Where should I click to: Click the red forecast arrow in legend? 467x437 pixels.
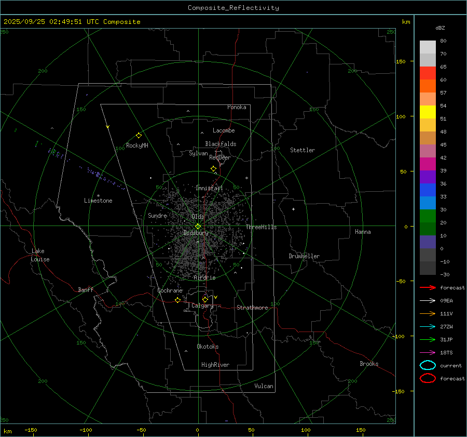pos(428,287)
